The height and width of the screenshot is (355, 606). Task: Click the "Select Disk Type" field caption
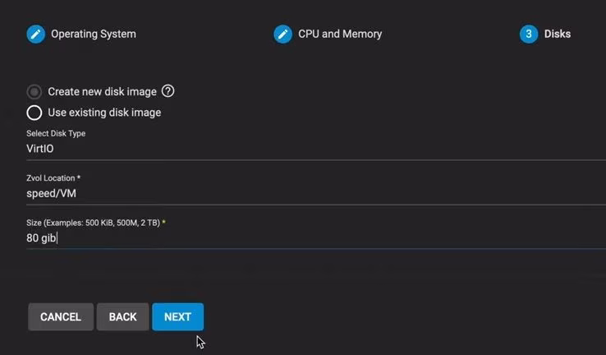click(56, 133)
